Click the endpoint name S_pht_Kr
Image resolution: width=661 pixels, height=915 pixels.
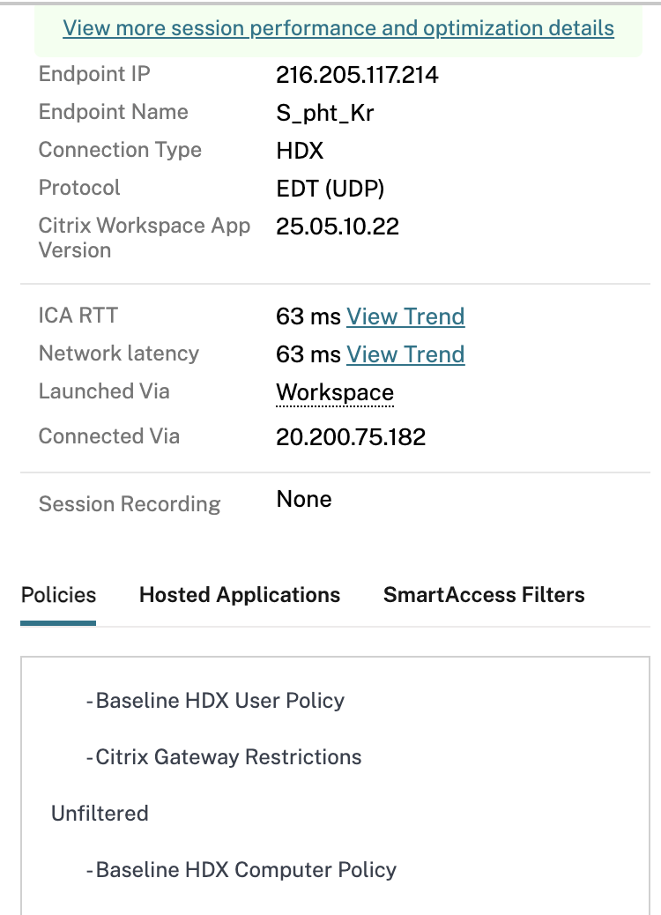(x=324, y=113)
